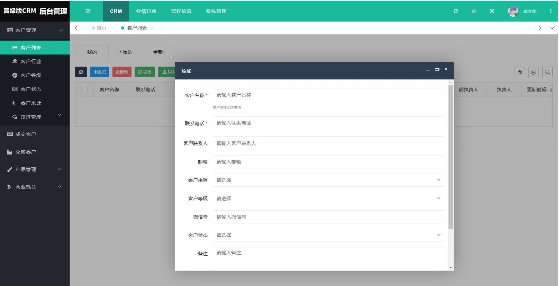Click the red 删除 button
The height and width of the screenshot is (286, 559).
[122, 72]
